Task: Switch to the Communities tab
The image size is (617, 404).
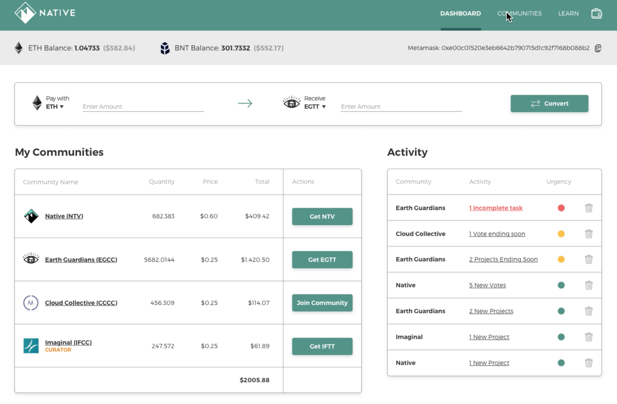Action: [x=519, y=13]
